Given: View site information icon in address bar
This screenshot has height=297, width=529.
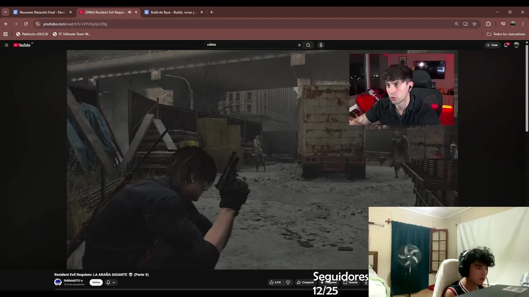Looking at the screenshot, I should [38, 24].
